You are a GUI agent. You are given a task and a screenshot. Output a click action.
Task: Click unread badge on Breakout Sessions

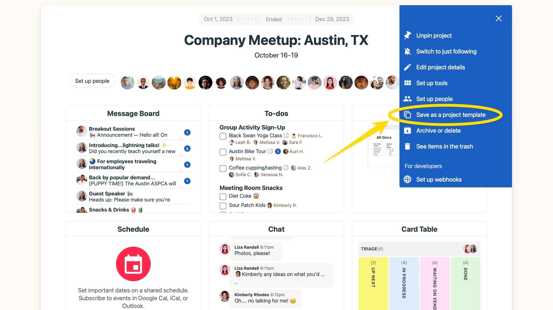pyautogui.click(x=187, y=132)
